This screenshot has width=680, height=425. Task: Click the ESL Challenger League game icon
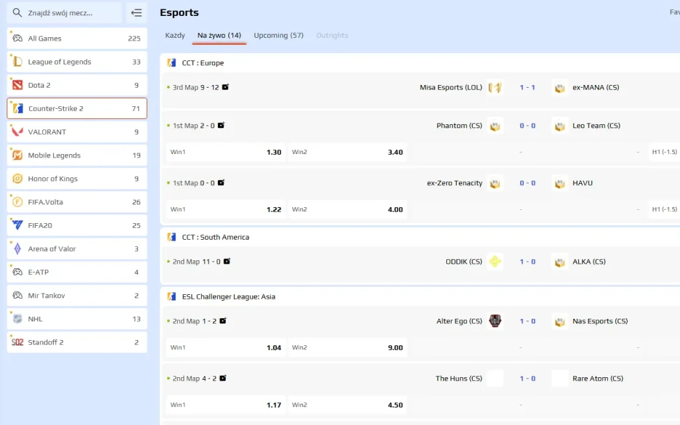pos(172,297)
